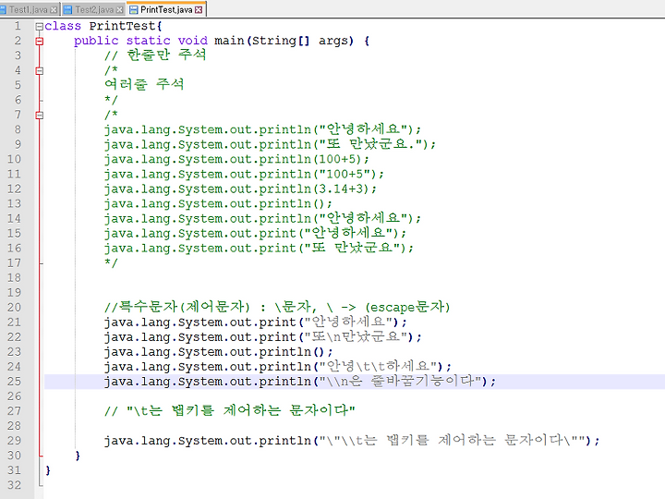Click line number 1 in the margin
Image resolution: width=665 pixels, height=499 pixels.
pos(18,26)
